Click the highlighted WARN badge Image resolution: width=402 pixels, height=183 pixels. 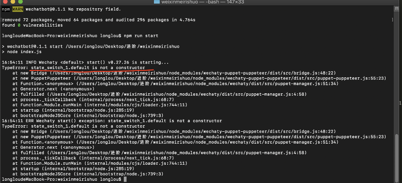17,9
